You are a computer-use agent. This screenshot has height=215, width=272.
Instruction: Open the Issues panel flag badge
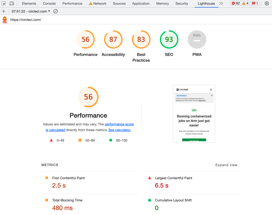click(255, 3)
